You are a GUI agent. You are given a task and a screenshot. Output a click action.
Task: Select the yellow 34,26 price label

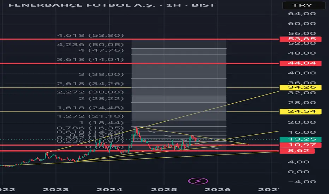click(x=300, y=87)
